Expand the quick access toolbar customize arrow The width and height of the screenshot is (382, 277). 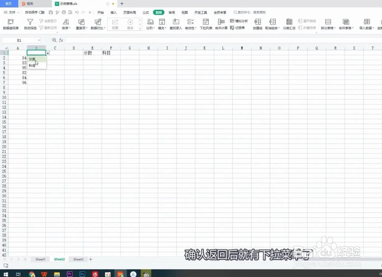tap(90, 12)
